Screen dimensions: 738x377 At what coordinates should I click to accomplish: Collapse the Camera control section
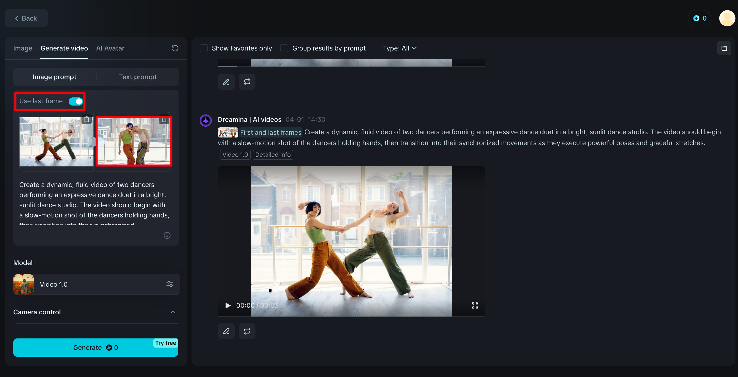click(x=173, y=312)
